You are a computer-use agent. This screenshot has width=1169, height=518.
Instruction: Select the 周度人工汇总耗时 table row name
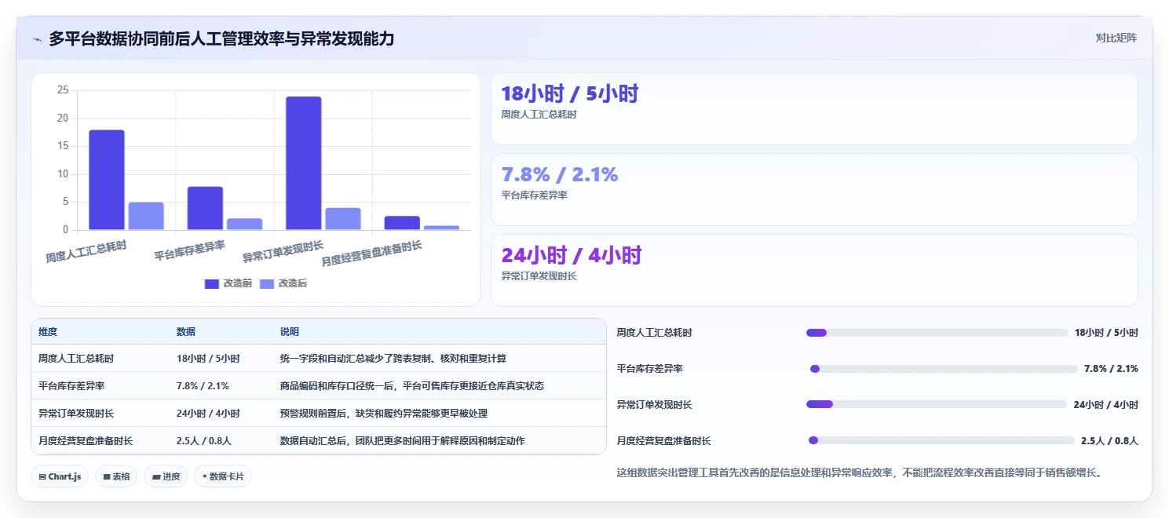[x=76, y=358]
